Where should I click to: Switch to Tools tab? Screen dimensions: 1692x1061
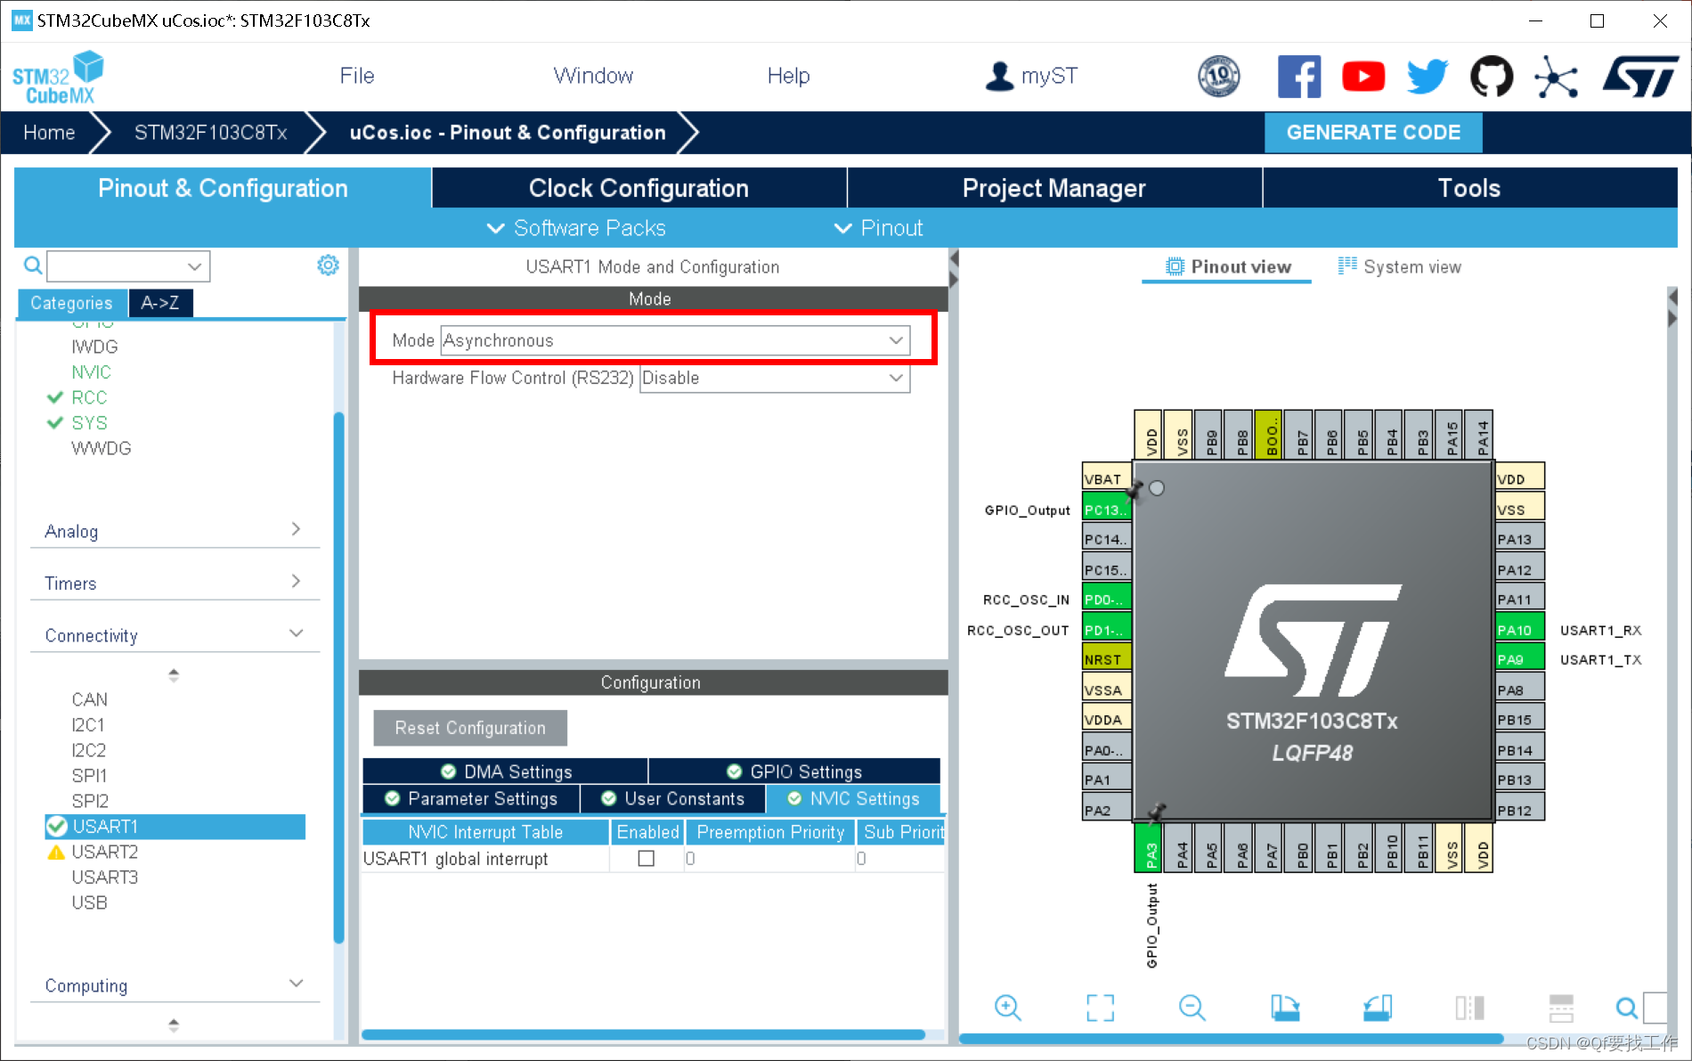click(x=1469, y=188)
